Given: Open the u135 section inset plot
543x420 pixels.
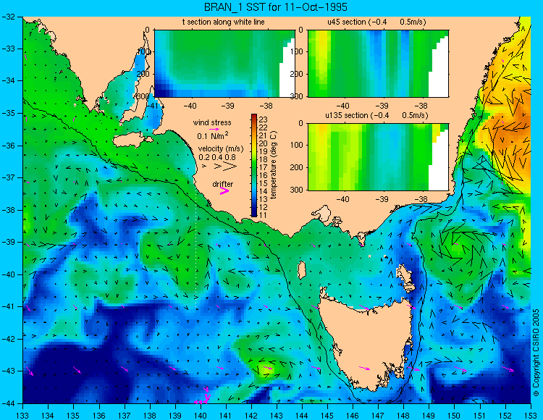Looking at the screenshot, I should (x=378, y=157).
